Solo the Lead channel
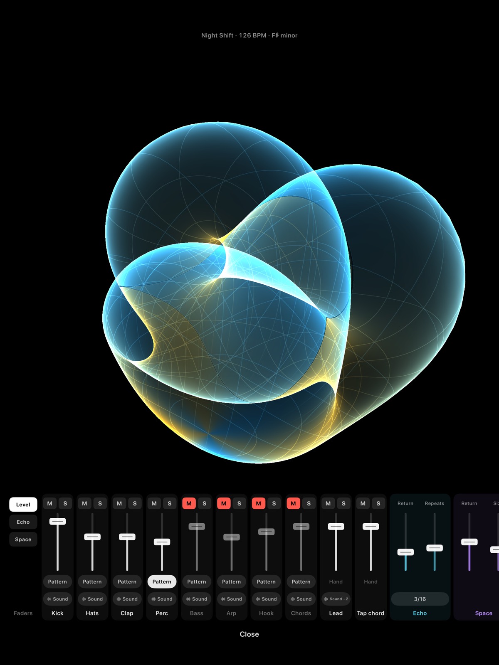Screen dimensions: 499x665 (343, 503)
